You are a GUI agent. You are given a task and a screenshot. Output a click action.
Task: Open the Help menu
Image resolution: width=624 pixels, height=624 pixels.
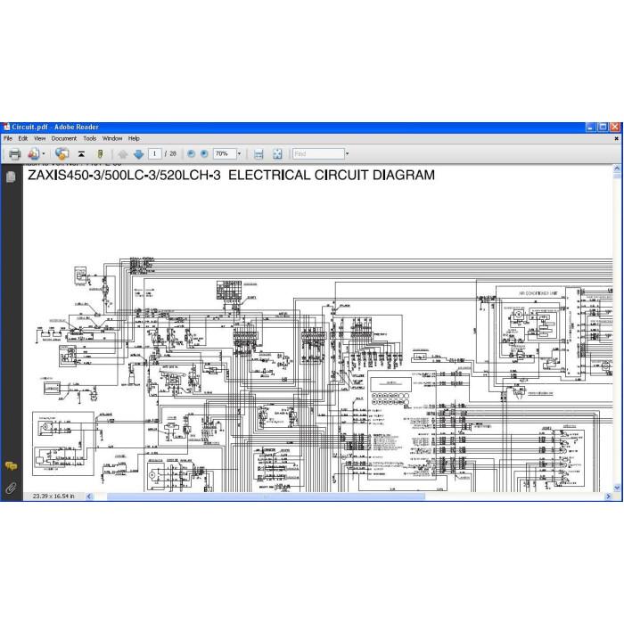[x=134, y=138]
